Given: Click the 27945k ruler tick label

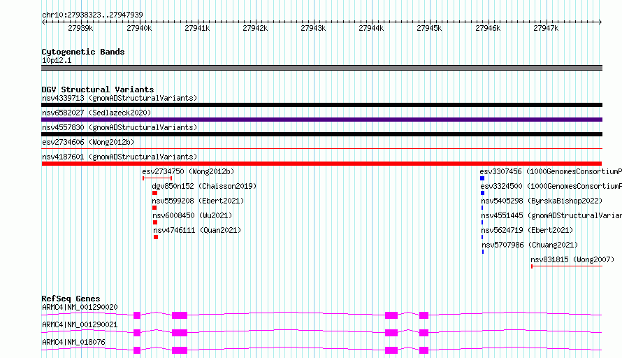Looking at the screenshot, I should pos(429,28).
